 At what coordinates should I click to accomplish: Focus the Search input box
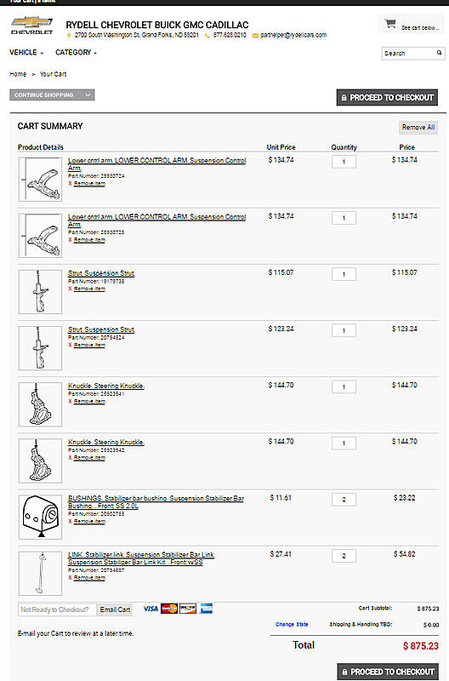(x=409, y=53)
